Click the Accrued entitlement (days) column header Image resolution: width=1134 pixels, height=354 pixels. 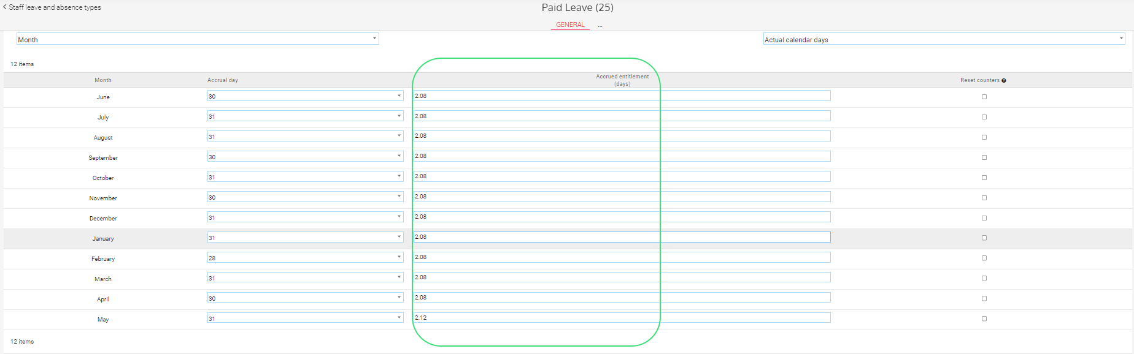(x=622, y=80)
